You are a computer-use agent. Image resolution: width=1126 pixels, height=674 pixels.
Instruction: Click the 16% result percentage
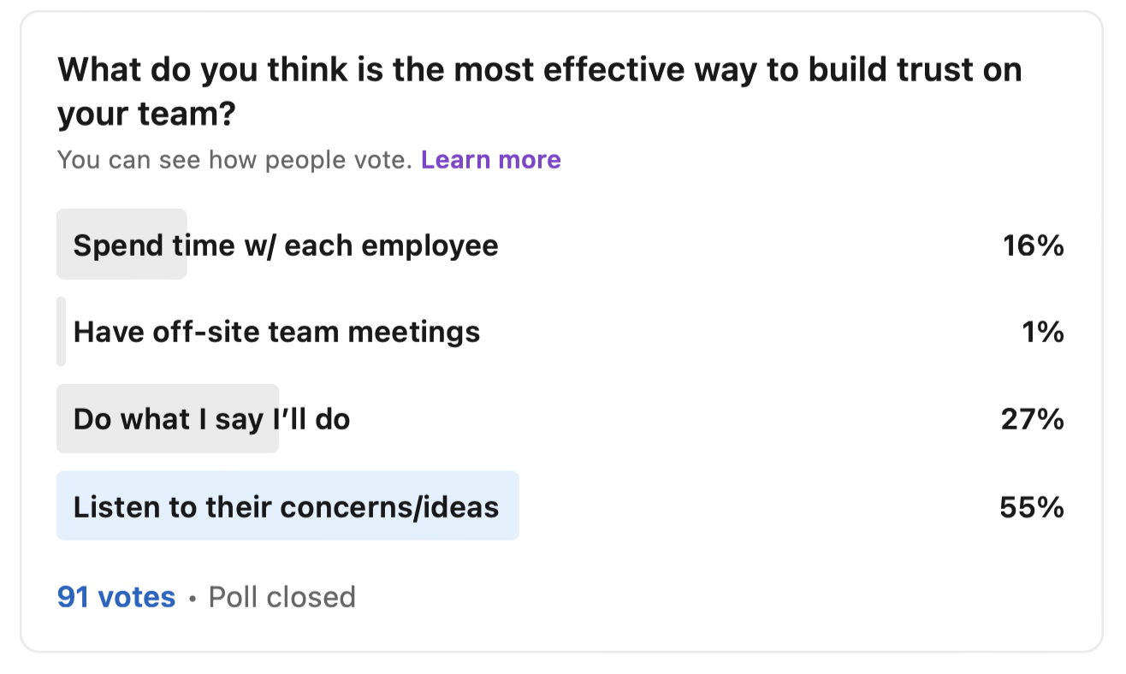(1033, 245)
